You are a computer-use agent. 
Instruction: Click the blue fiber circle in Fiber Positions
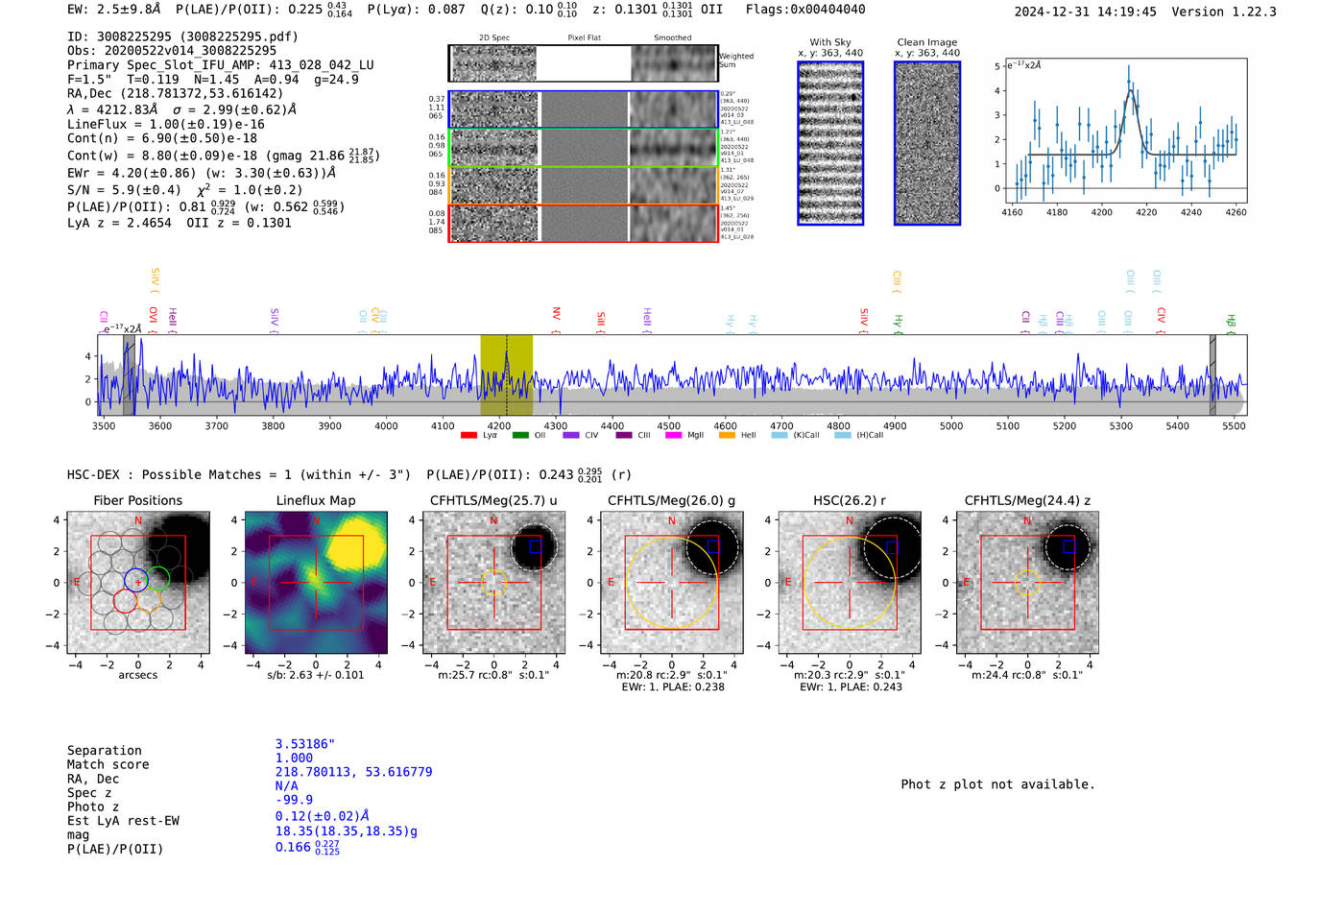136,579
